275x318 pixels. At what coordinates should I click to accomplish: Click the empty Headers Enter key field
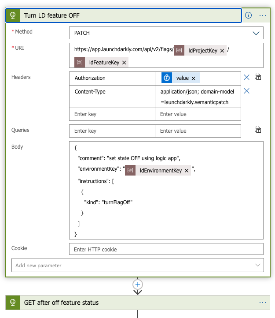pyautogui.click(x=112, y=114)
